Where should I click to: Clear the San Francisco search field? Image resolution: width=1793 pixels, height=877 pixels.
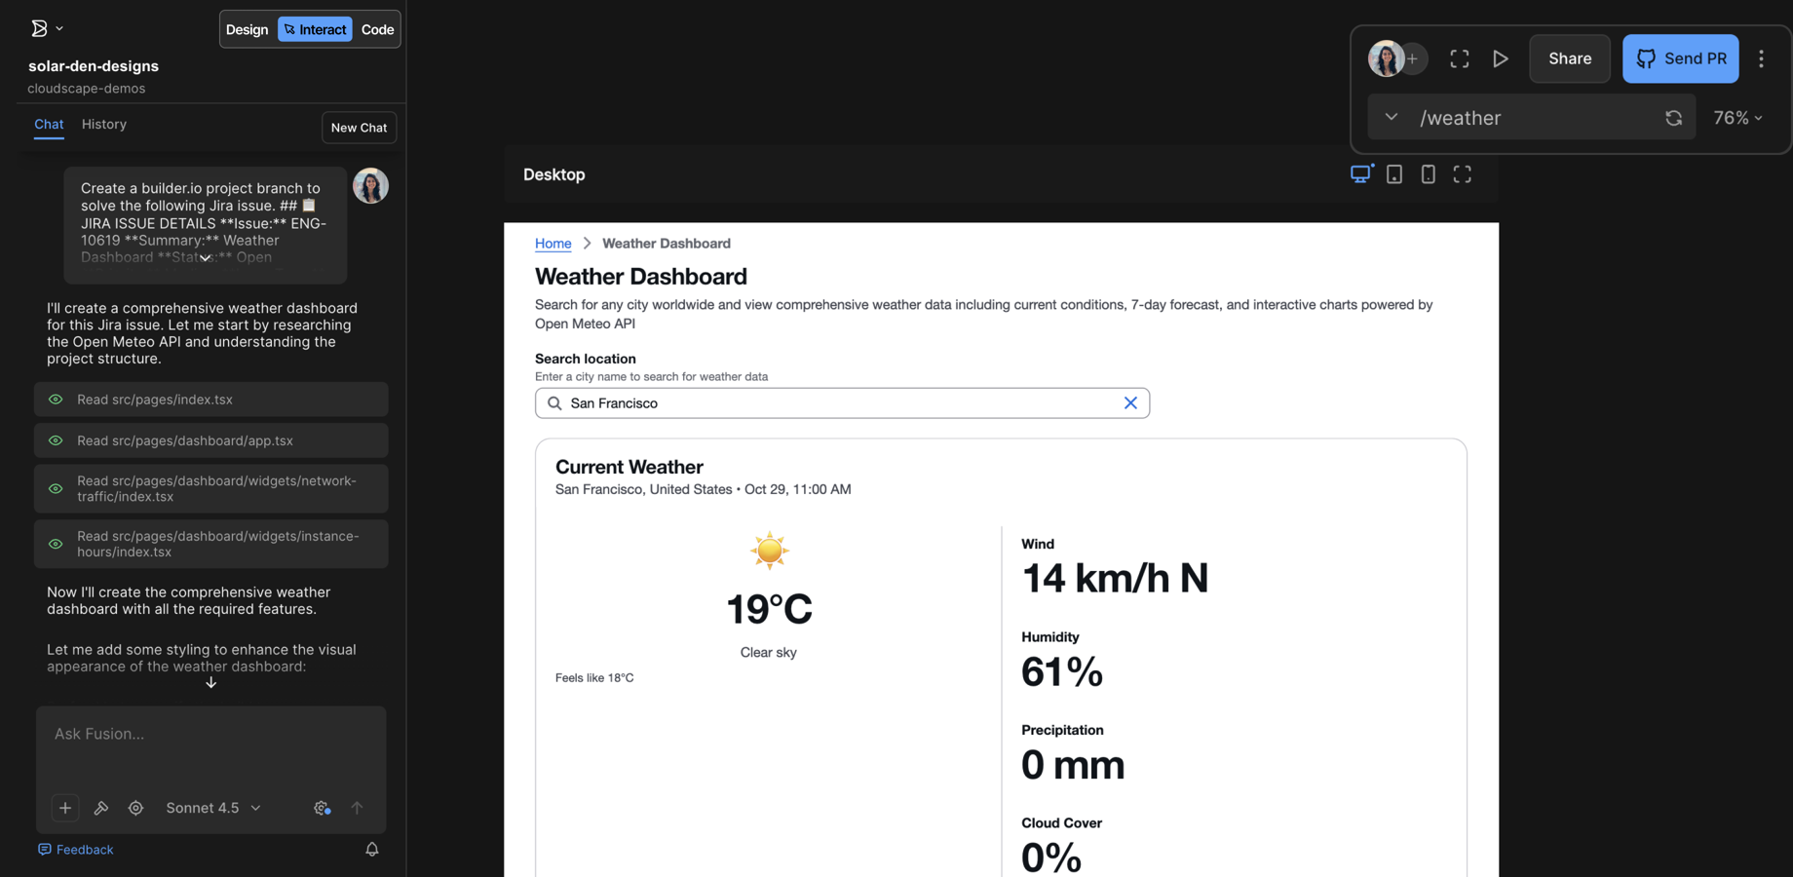[1130, 402]
